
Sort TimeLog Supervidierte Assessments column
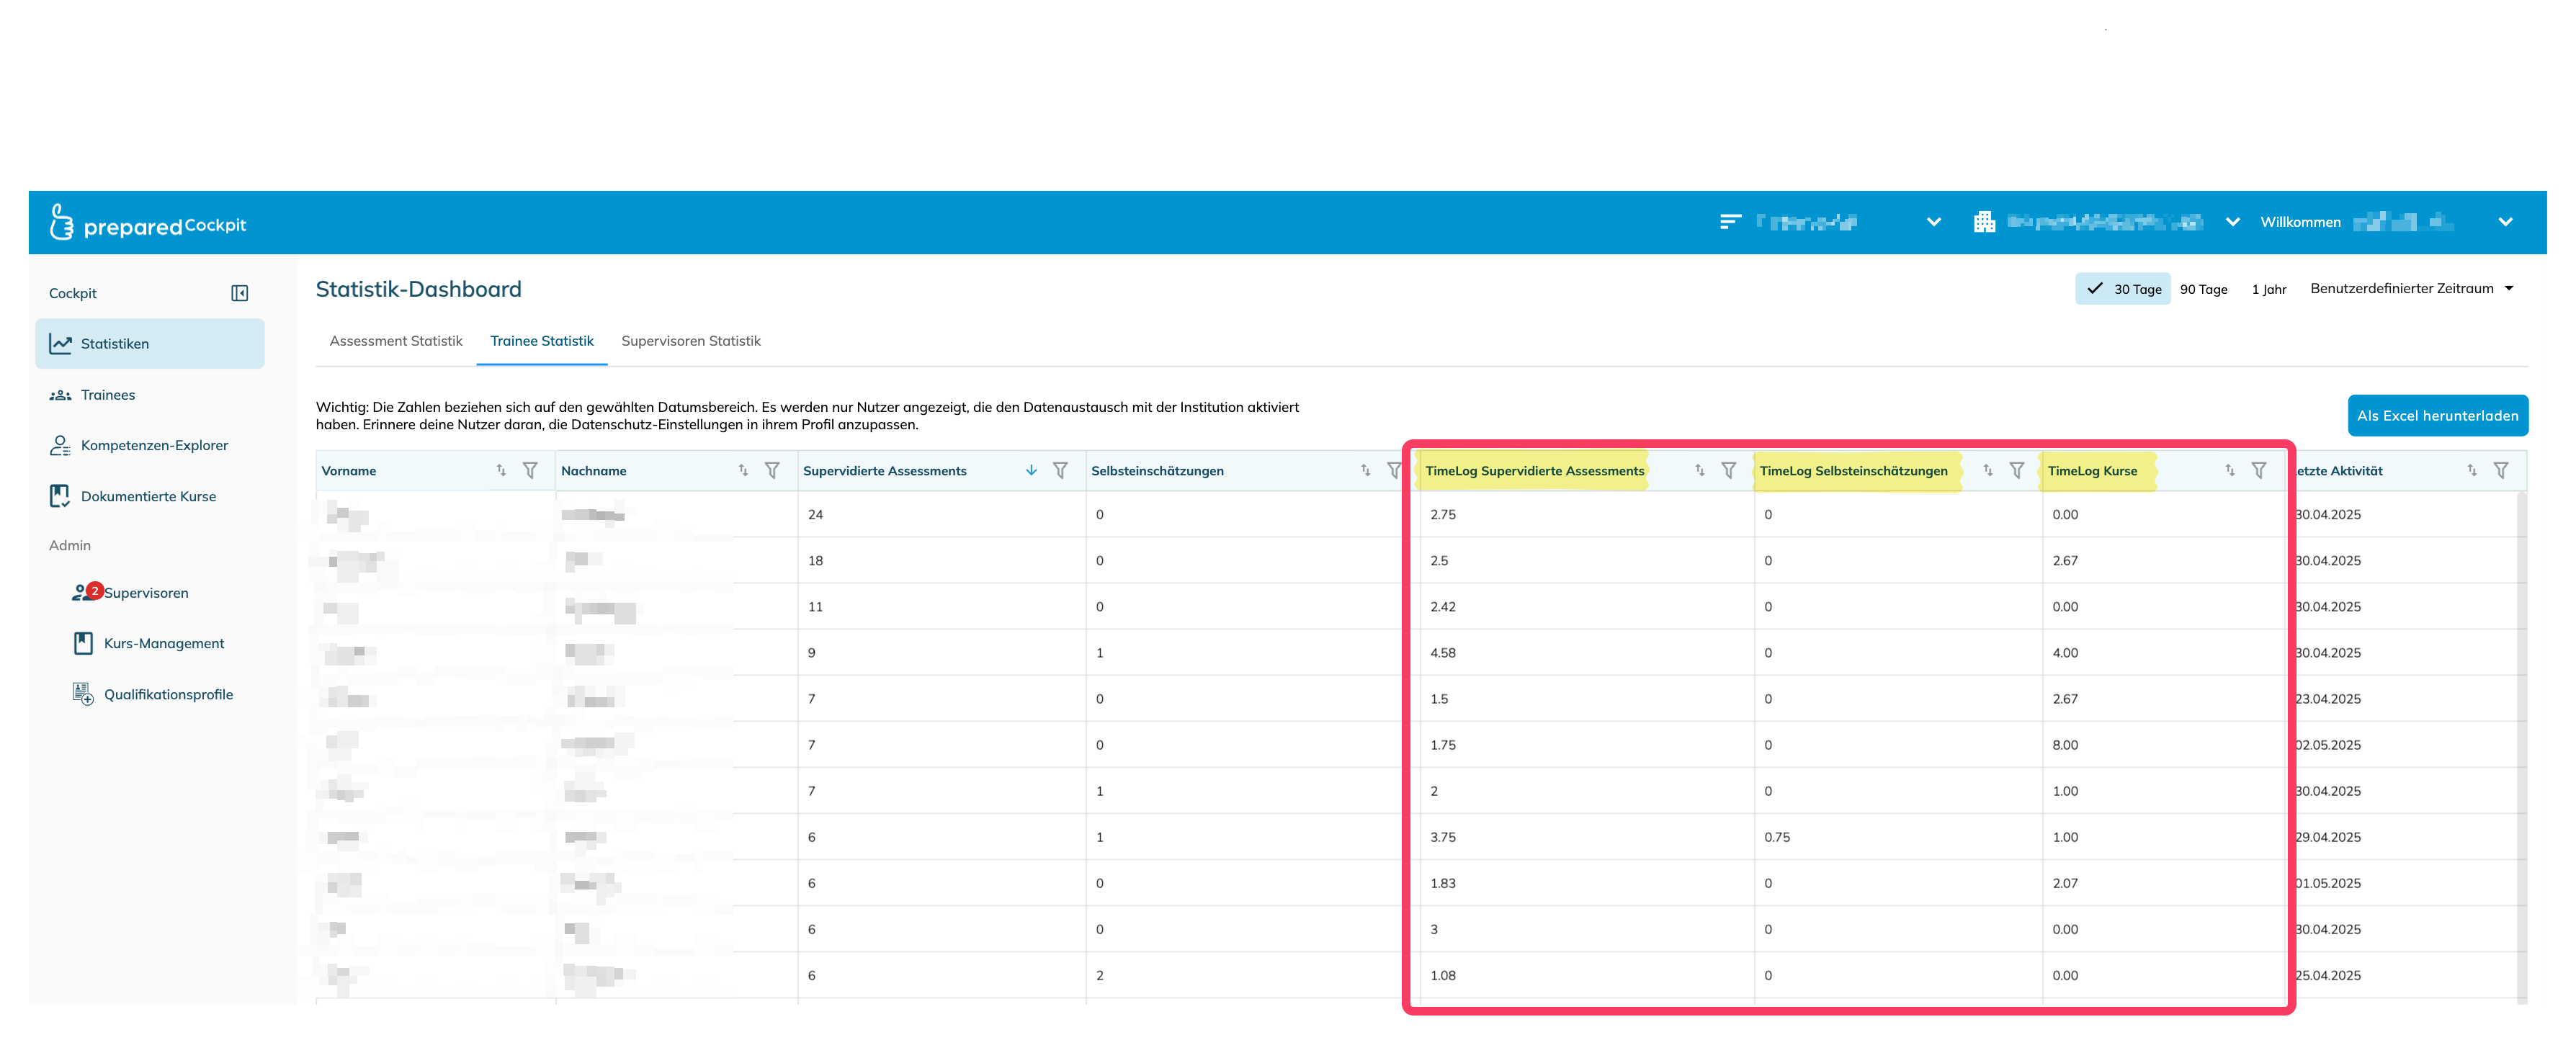[x=1699, y=470]
